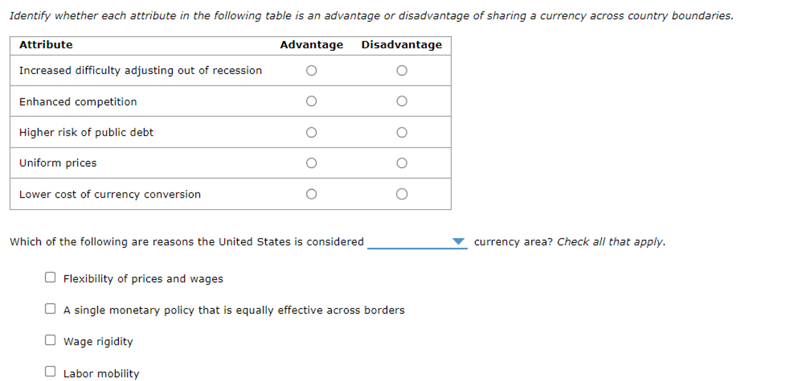Mark Uniform prices as a Disadvantage
The image size is (785, 381).
click(x=401, y=163)
